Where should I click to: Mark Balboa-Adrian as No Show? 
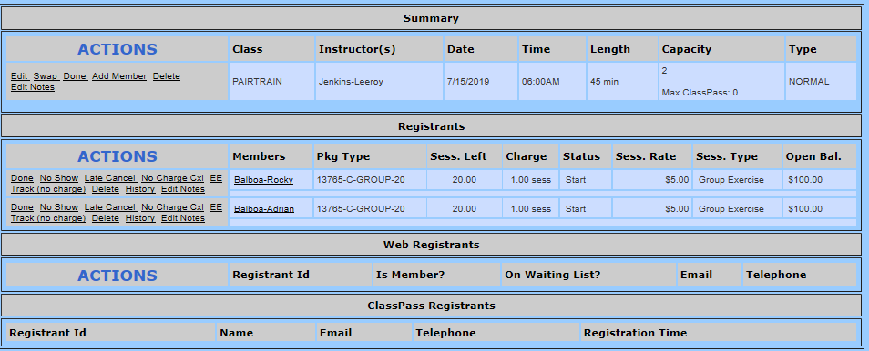coord(58,207)
